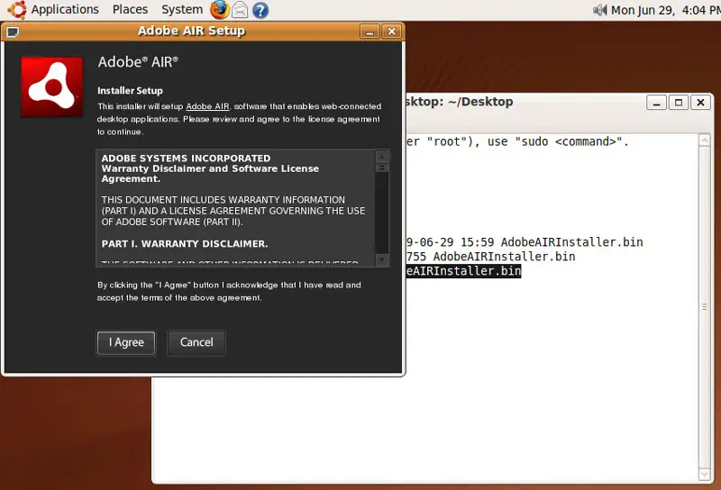Click the PART I. WARRANTY DISCLAIMER heading
The height and width of the screenshot is (490, 721).
[x=185, y=243]
